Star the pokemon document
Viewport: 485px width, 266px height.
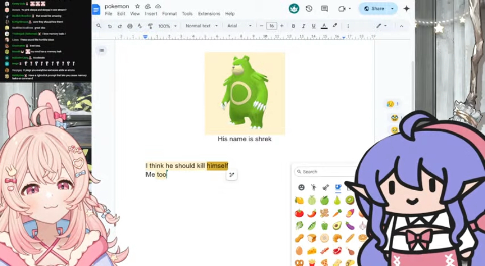pyautogui.click(x=137, y=6)
